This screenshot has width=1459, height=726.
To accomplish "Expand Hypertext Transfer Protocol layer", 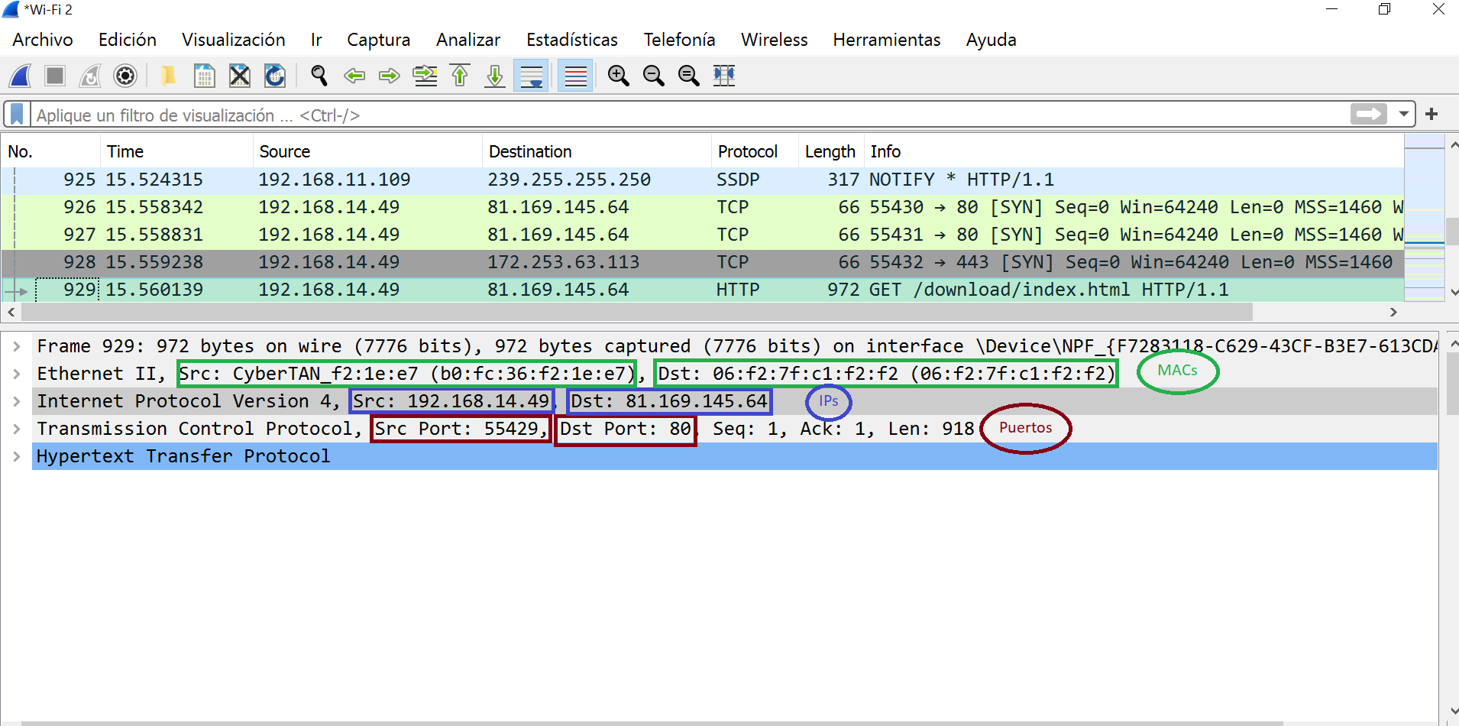I will pyautogui.click(x=16, y=456).
